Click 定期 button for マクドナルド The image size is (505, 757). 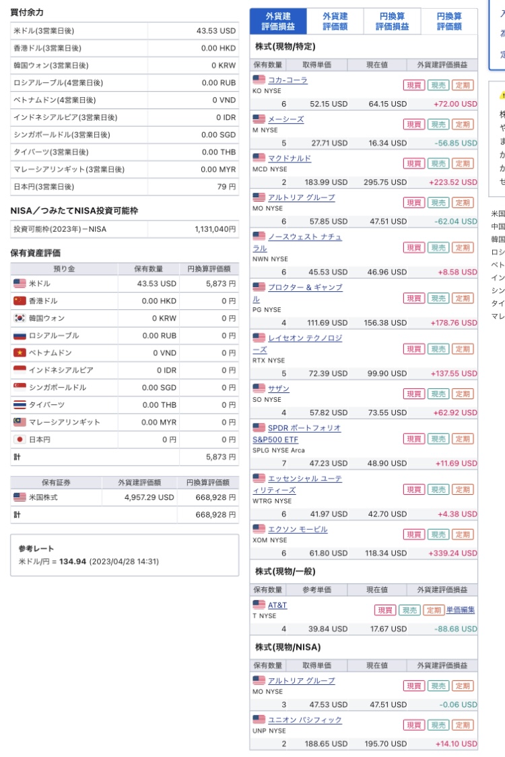(x=463, y=164)
